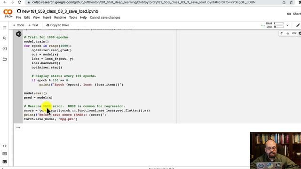Viewport: 301px width, 169px height.
Task: Click the code line model.train()
Action: pos(36,42)
